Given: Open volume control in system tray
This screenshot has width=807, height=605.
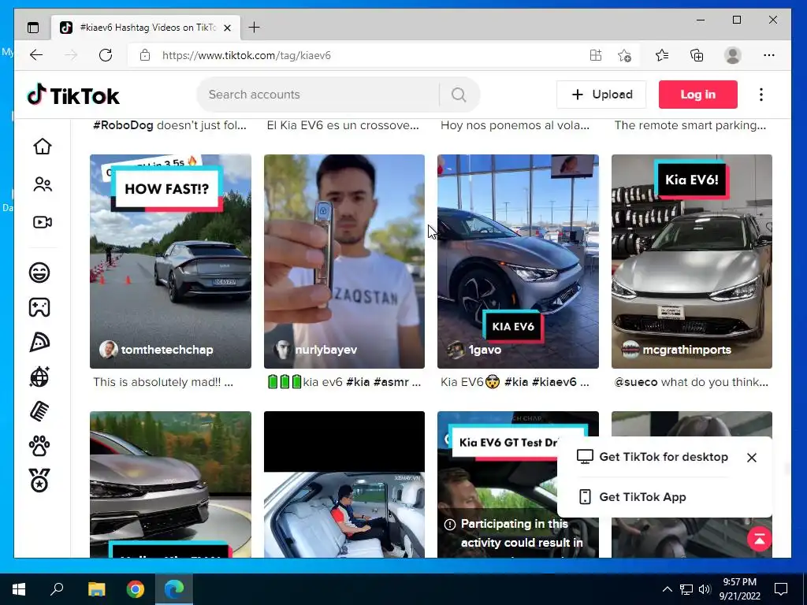Looking at the screenshot, I should (x=705, y=589).
